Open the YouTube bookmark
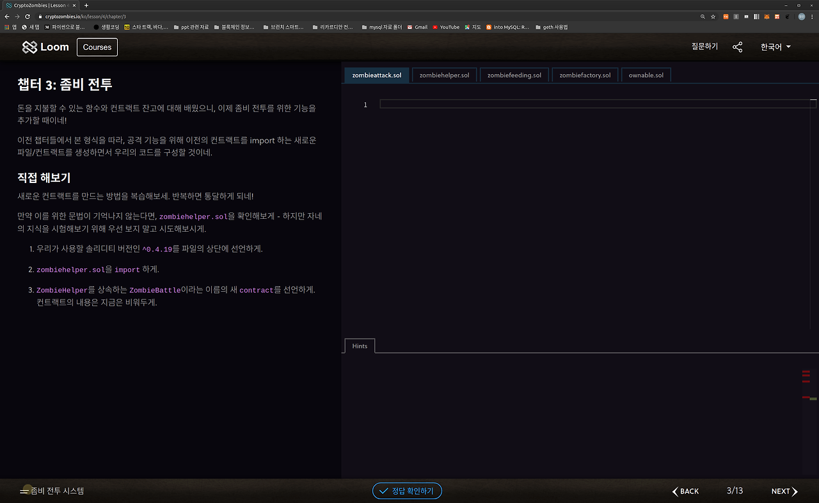This screenshot has width=819, height=503. pyautogui.click(x=446, y=27)
